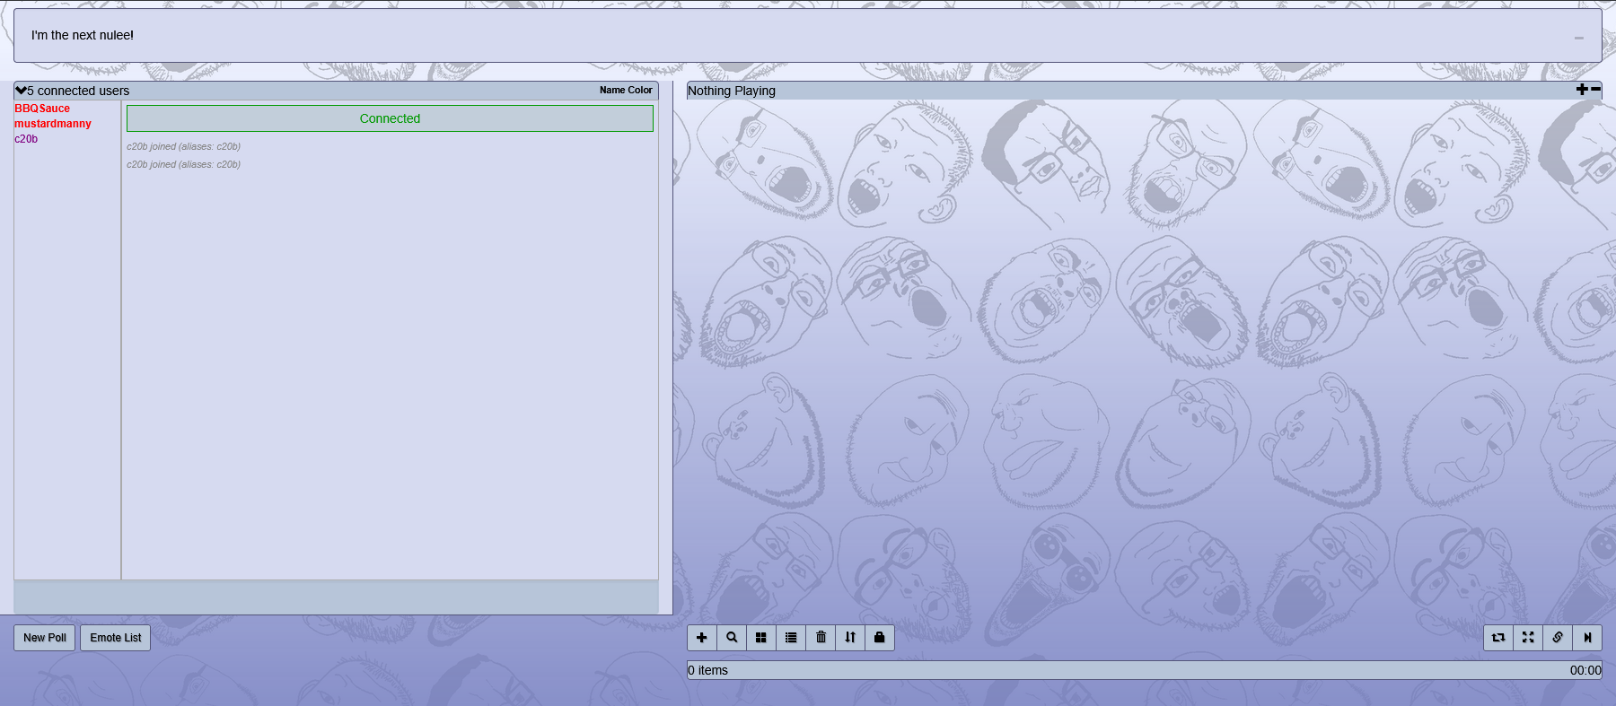Click the New Poll button
The width and height of the screenshot is (1616, 706).
pyautogui.click(x=45, y=638)
